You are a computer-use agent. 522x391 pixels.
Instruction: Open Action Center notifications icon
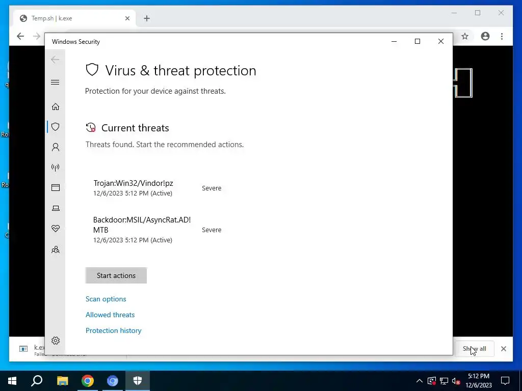(x=505, y=381)
